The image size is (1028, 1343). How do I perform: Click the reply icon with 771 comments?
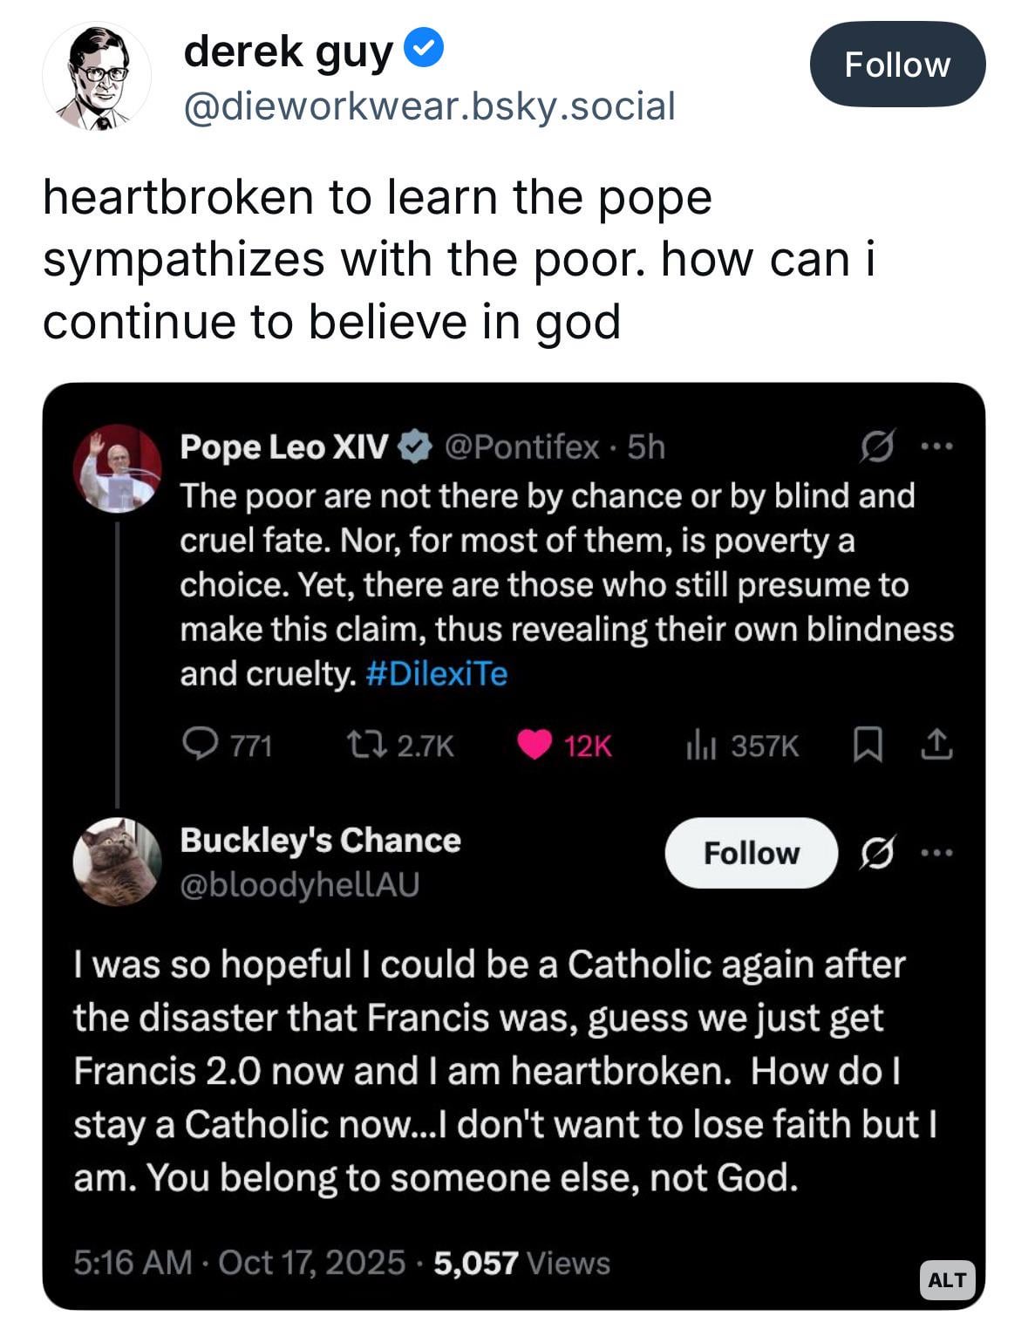200,745
